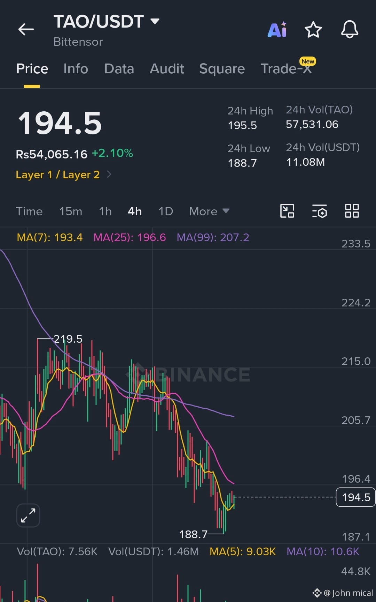Tap the Bittensor token name
This screenshot has width=376, height=602.
[x=78, y=42]
